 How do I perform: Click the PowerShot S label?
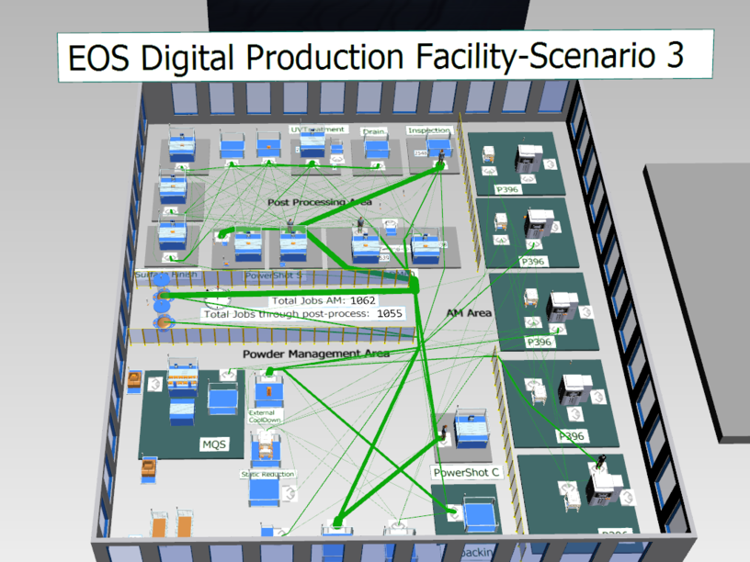pyautogui.click(x=273, y=275)
